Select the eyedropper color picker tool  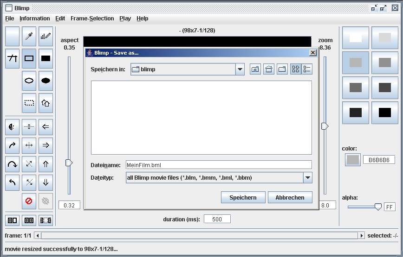click(x=29, y=37)
